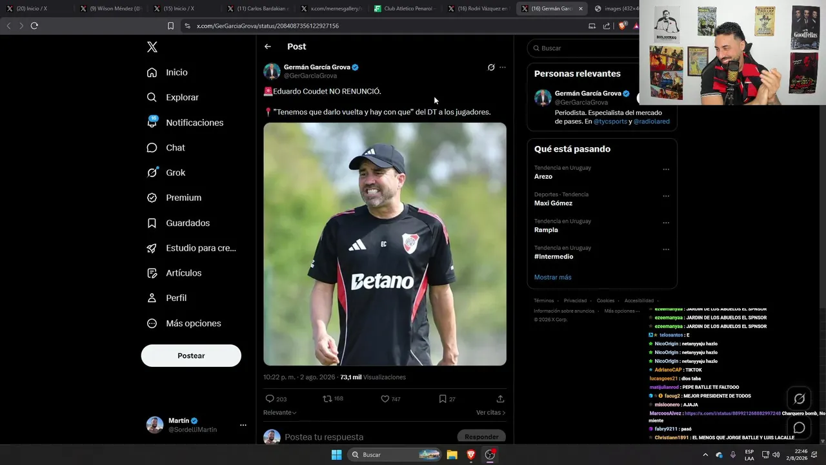Click Mostrar más under trends

click(x=552, y=277)
